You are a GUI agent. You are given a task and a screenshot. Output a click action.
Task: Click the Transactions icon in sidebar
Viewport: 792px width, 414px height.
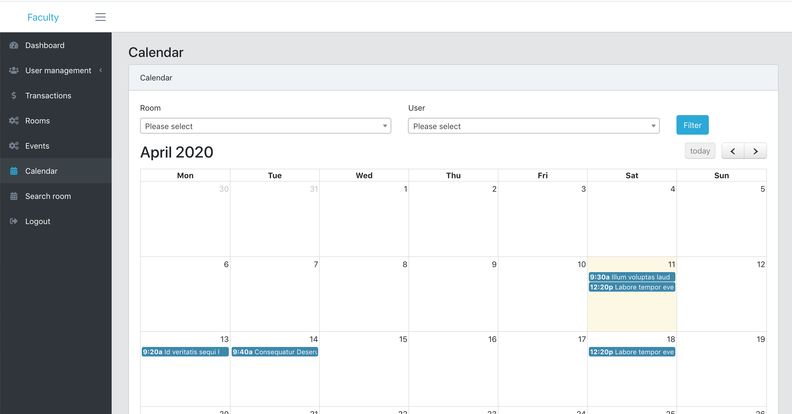[x=14, y=95]
